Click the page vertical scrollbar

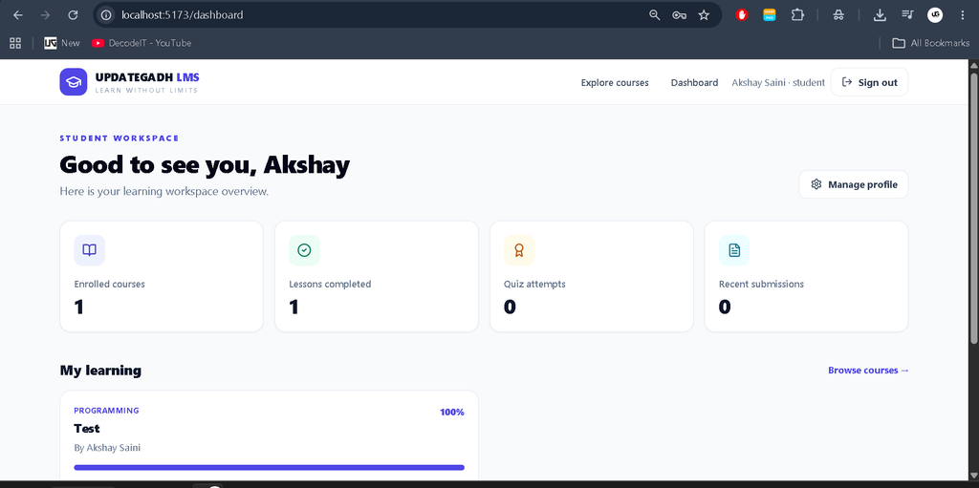974,207
